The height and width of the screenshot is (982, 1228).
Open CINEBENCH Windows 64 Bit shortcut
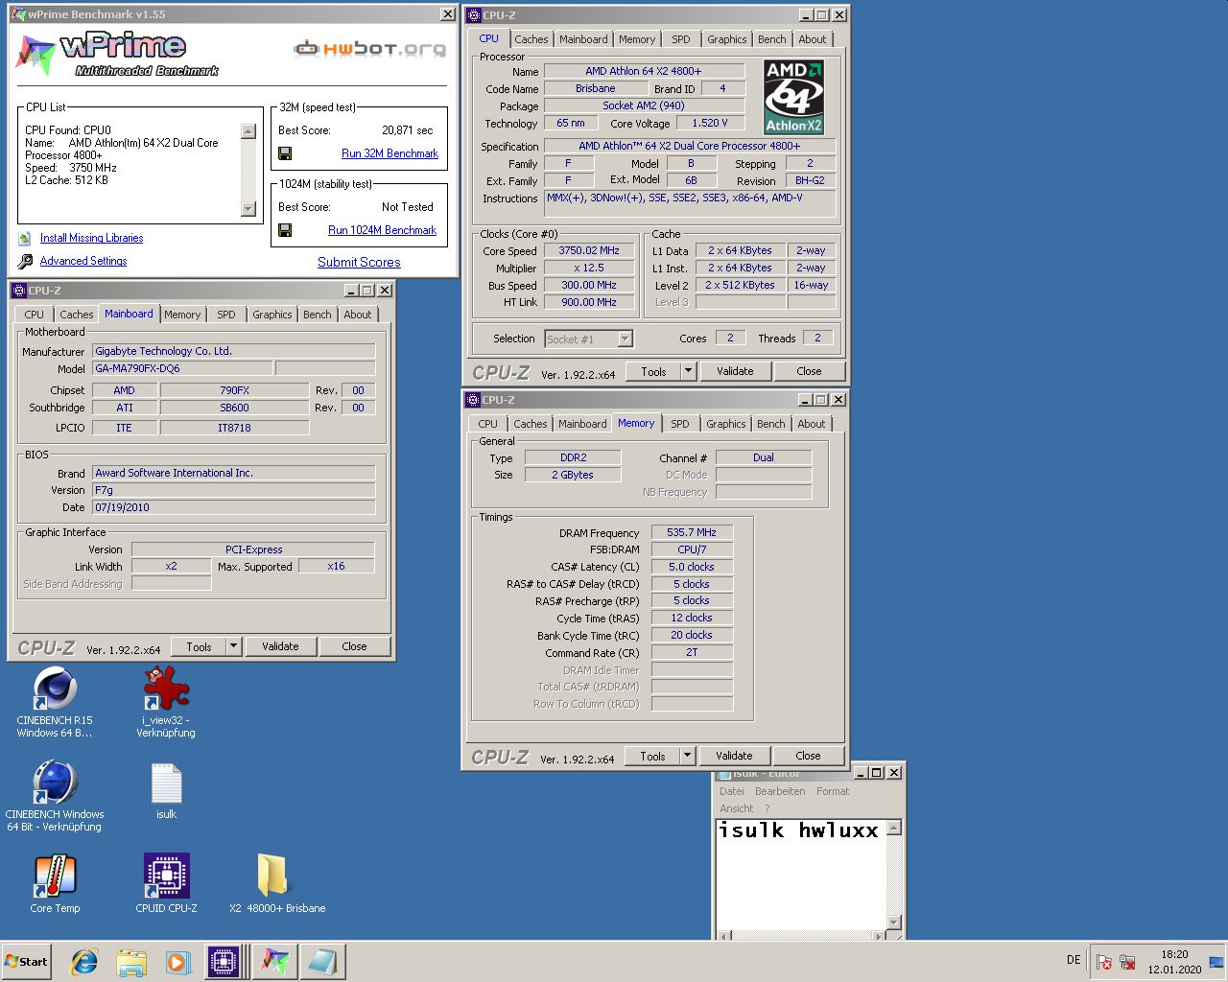pyautogui.click(x=55, y=796)
